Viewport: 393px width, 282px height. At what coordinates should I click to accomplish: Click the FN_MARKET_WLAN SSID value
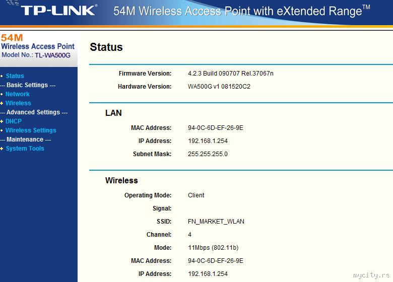[216, 222]
